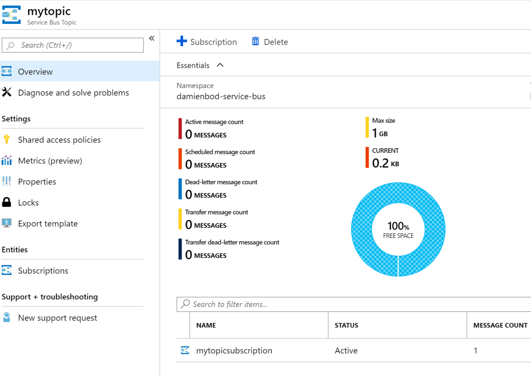Delete the mytopic topic
Viewport: 531px width, 377px height.
[x=269, y=41]
